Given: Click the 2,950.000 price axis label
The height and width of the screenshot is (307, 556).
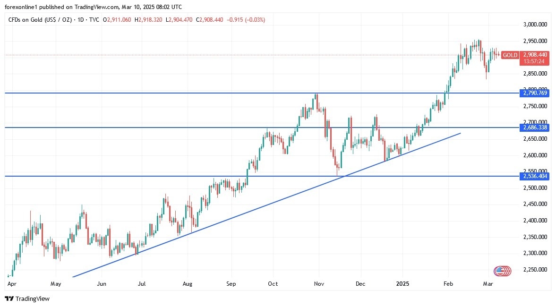Looking at the screenshot, I should (535, 41).
